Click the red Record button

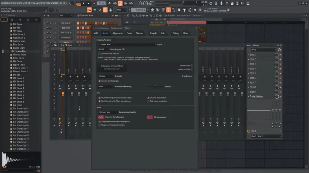click(x=94, y=3)
